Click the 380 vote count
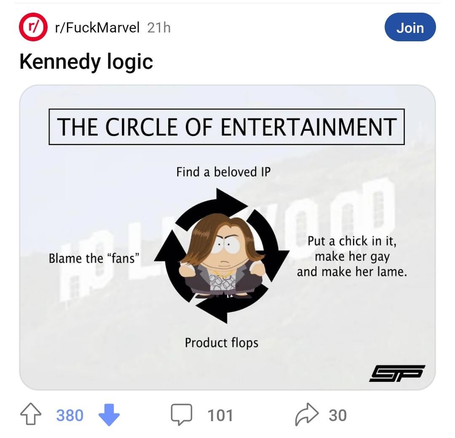The width and height of the screenshot is (455, 438). coord(70,415)
